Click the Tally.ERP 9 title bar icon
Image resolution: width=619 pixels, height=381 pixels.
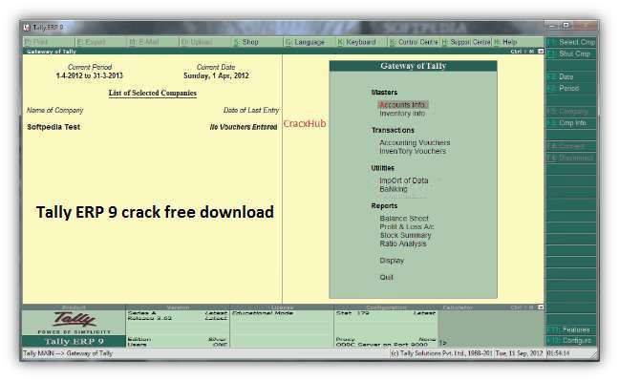click(x=27, y=28)
